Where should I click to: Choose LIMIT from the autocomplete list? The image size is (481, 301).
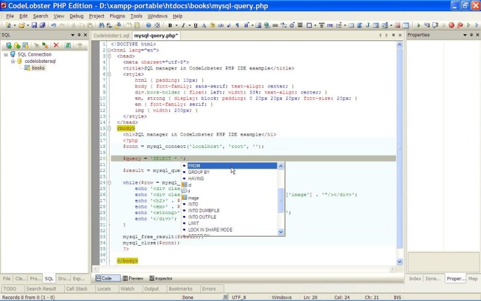point(229,223)
